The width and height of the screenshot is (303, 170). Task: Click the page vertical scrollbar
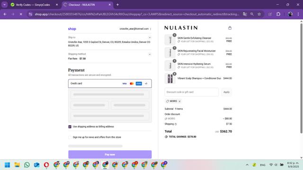pos(301,78)
